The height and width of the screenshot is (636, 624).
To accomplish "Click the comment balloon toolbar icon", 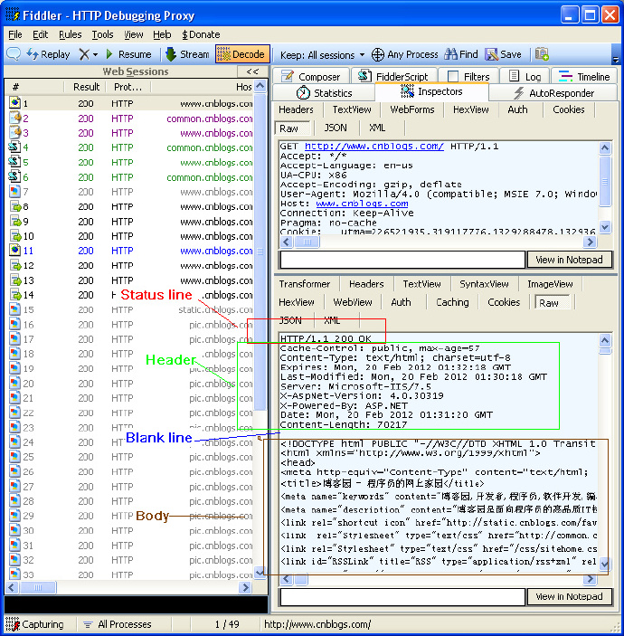I will pyautogui.click(x=14, y=54).
